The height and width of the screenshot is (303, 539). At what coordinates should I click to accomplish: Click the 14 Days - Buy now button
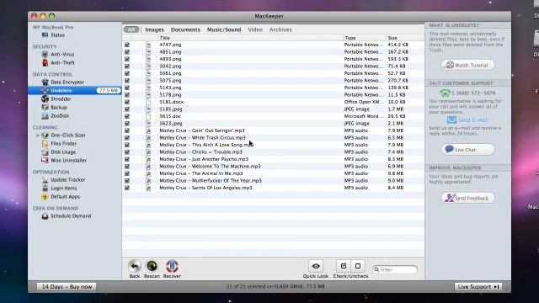(x=67, y=286)
